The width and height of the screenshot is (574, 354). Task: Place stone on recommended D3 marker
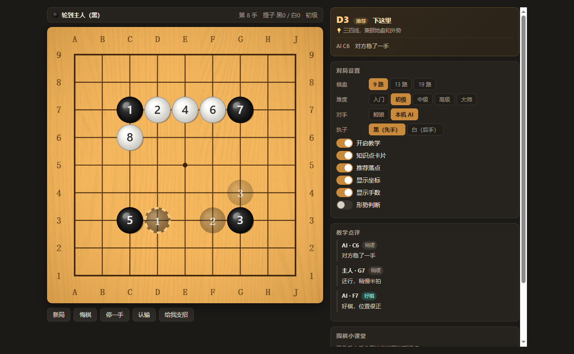tap(157, 220)
